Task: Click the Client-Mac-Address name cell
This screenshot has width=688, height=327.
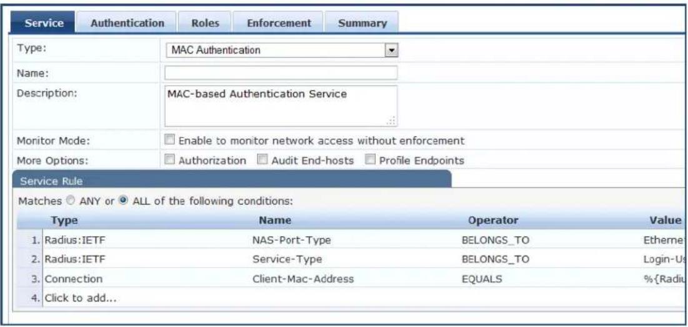Action: tap(302, 279)
